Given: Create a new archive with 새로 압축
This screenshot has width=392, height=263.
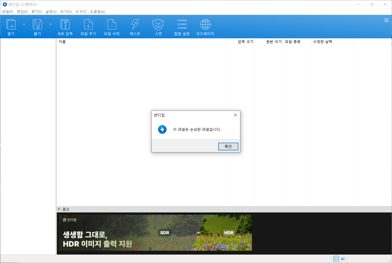Looking at the screenshot, I should point(65,27).
